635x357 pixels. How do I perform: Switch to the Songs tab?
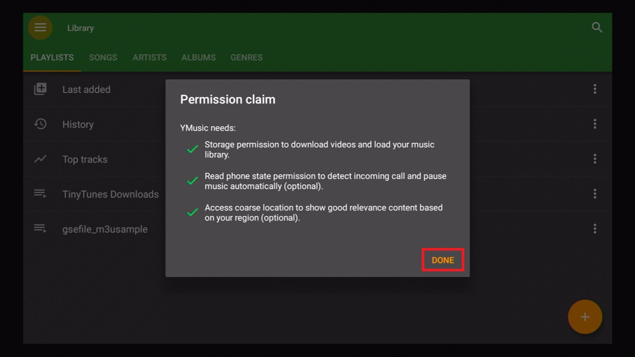click(x=103, y=58)
